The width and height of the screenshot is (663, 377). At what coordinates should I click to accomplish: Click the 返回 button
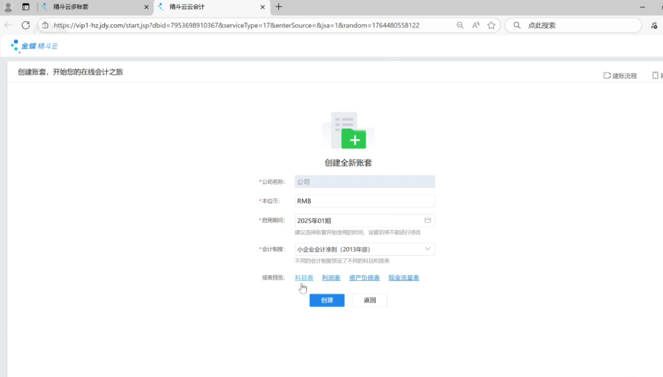(x=369, y=300)
